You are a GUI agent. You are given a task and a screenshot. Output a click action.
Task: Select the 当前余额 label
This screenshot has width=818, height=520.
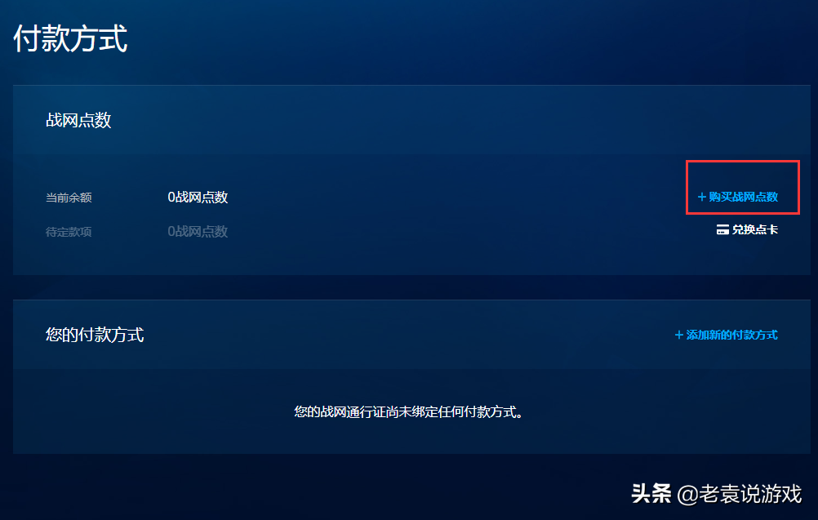69,198
